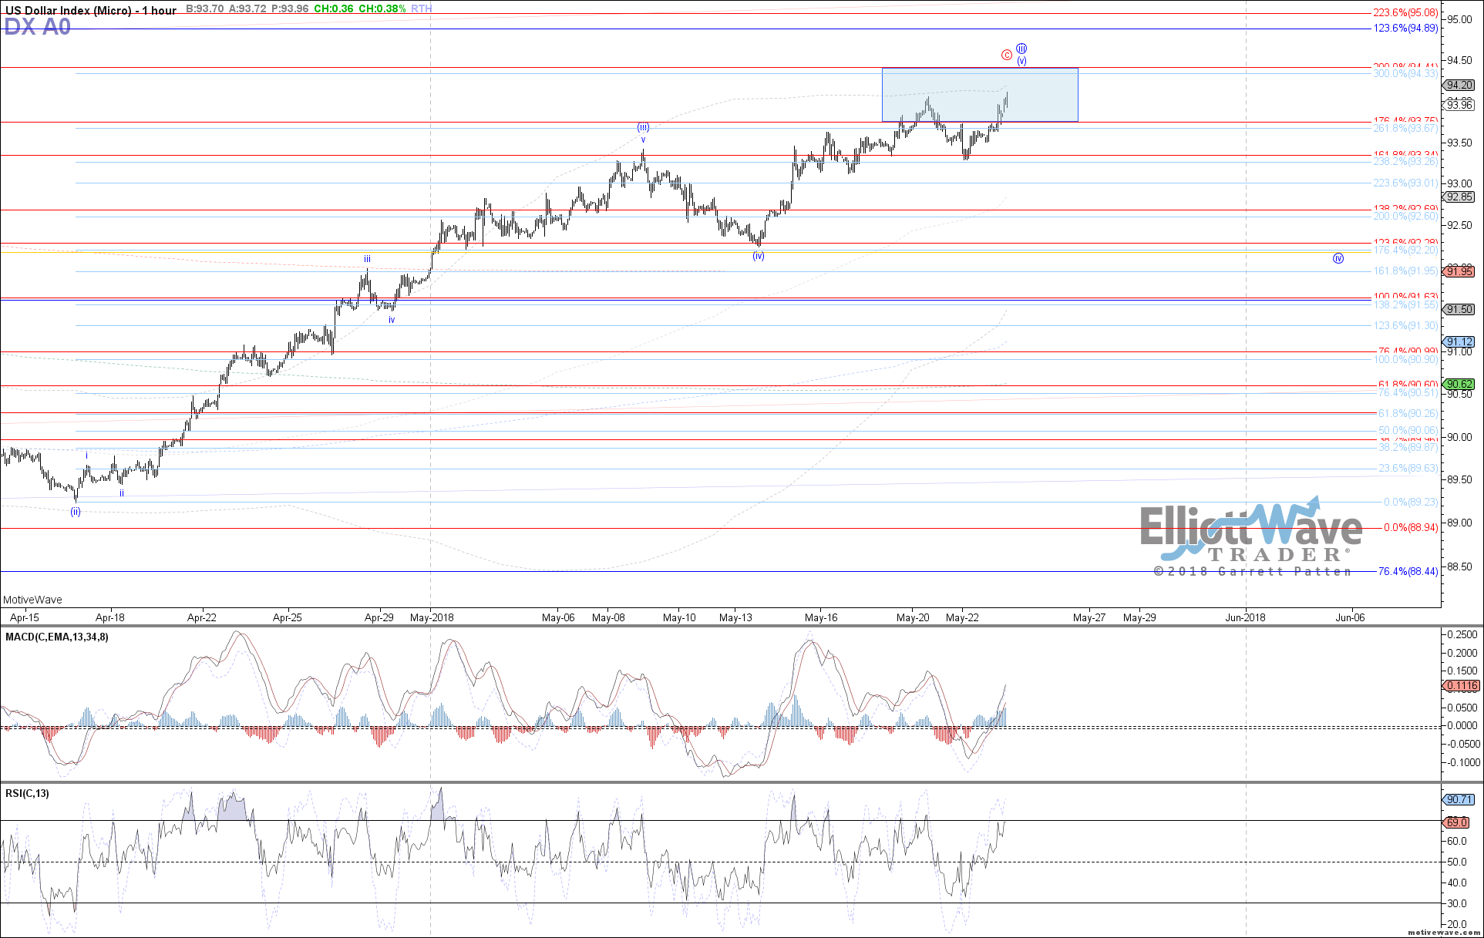1484x938 pixels.
Task: Select the US Dollar Index chart title
Action: pos(91,10)
